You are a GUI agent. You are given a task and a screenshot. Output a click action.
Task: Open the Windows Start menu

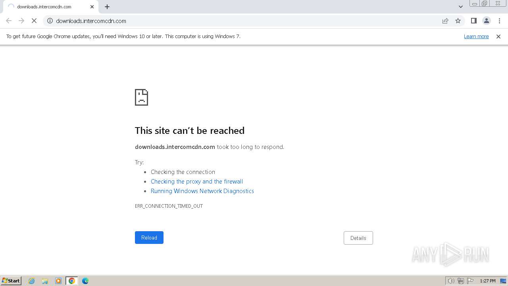(x=11, y=281)
